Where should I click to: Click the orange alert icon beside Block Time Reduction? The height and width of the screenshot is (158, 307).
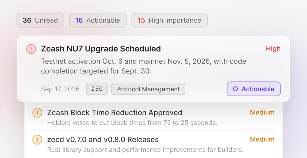click(x=37, y=113)
